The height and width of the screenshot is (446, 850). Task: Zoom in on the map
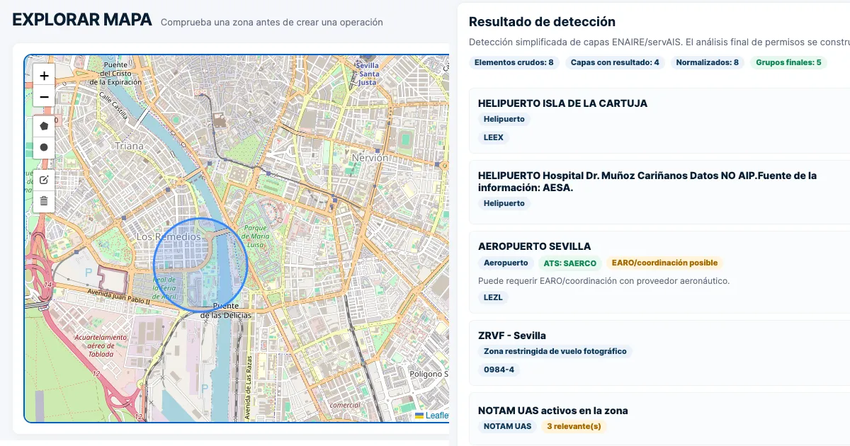point(44,75)
